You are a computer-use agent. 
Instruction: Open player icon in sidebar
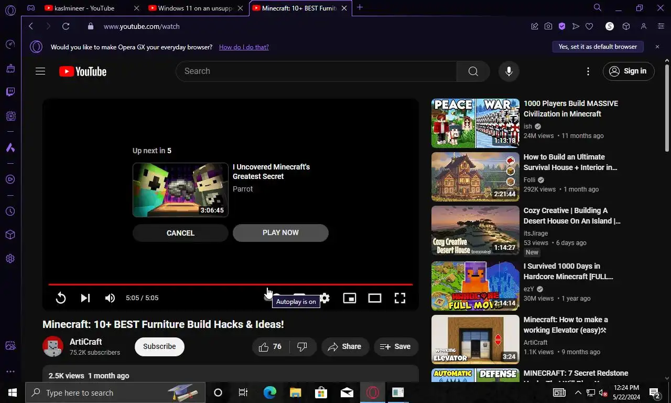(x=10, y=179)
